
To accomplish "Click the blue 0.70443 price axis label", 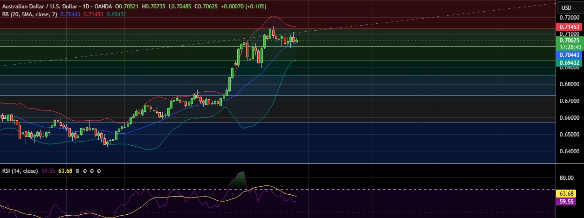I will click(569, 54).
